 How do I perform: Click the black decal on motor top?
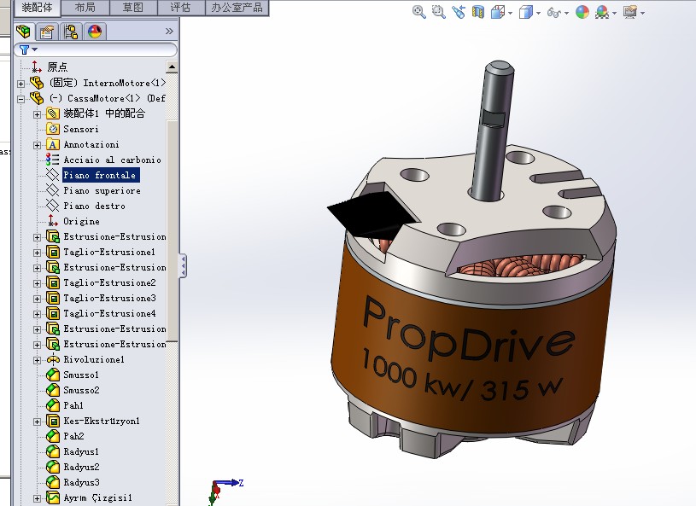(x=371, y=213)
